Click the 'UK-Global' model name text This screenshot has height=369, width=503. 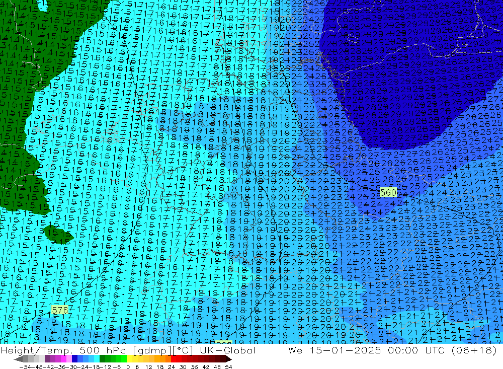pos(227,350)
